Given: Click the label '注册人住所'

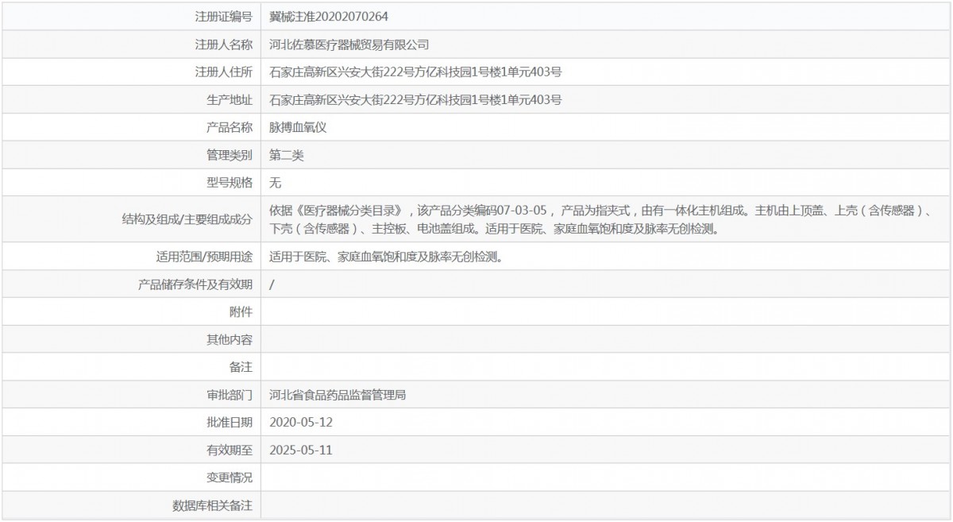Looking at the screenshot, I should [224, 72].
